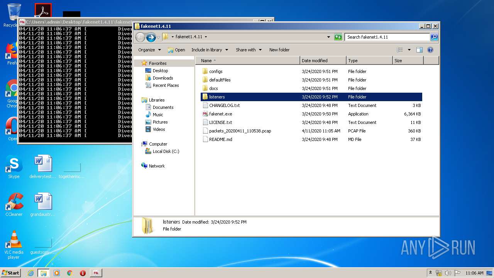494x278 pixels.
Task: Sort by Date modified column header
Action: pyautogui.click(x=323, y=61)
